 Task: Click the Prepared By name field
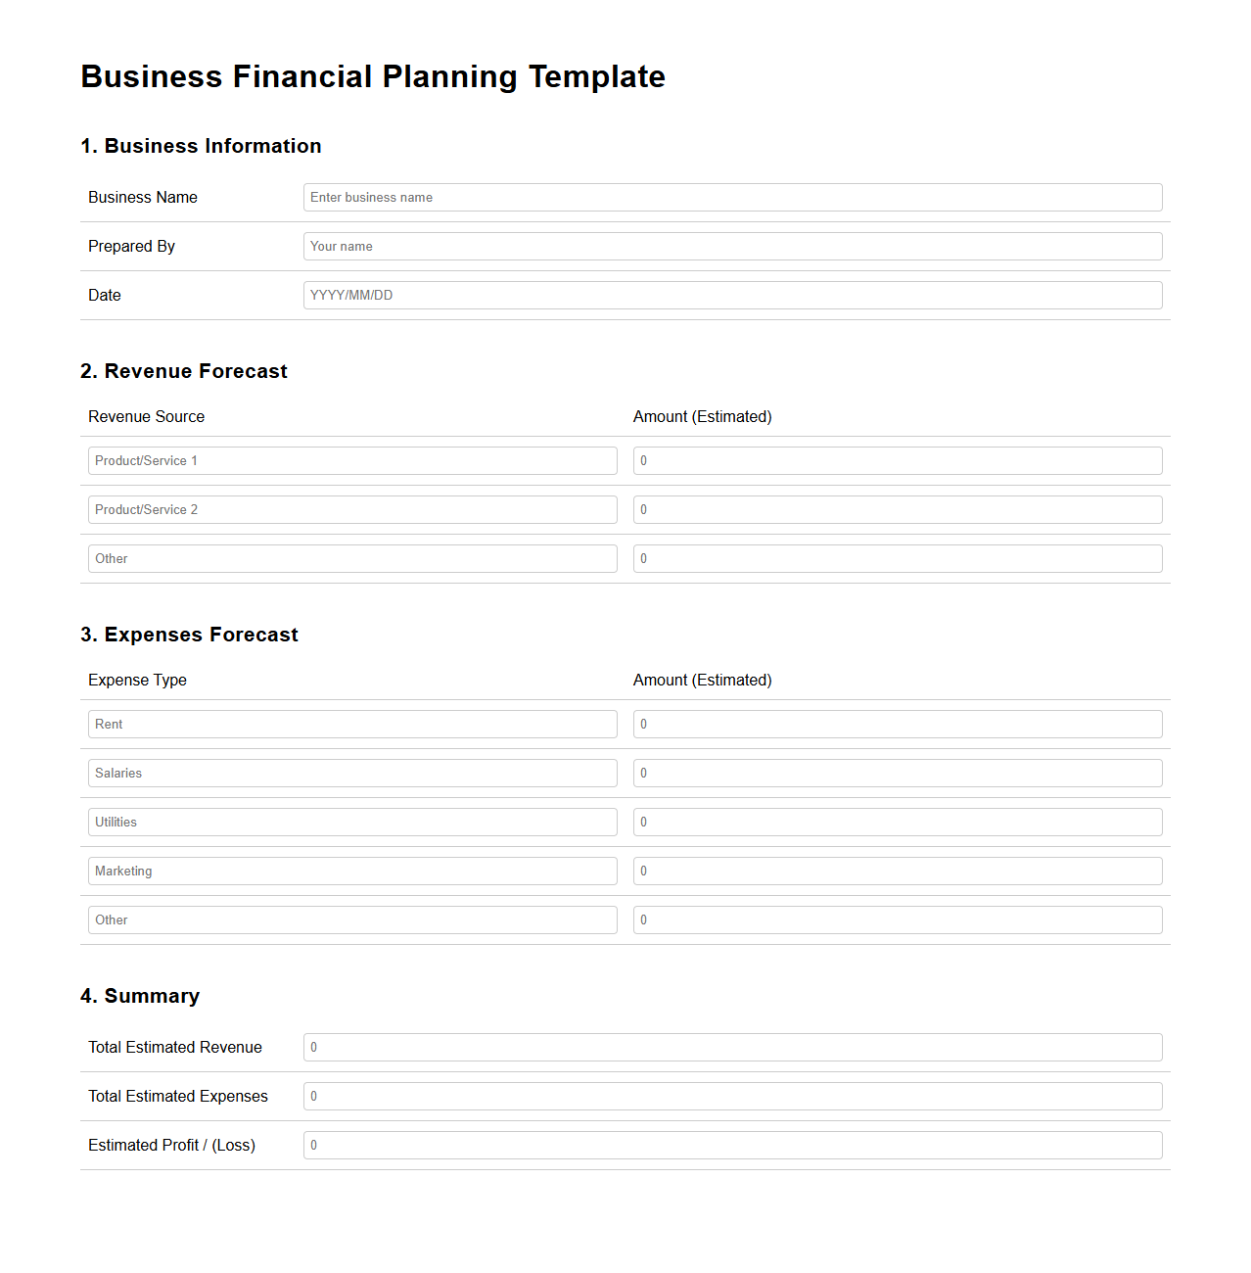[732, 246]
